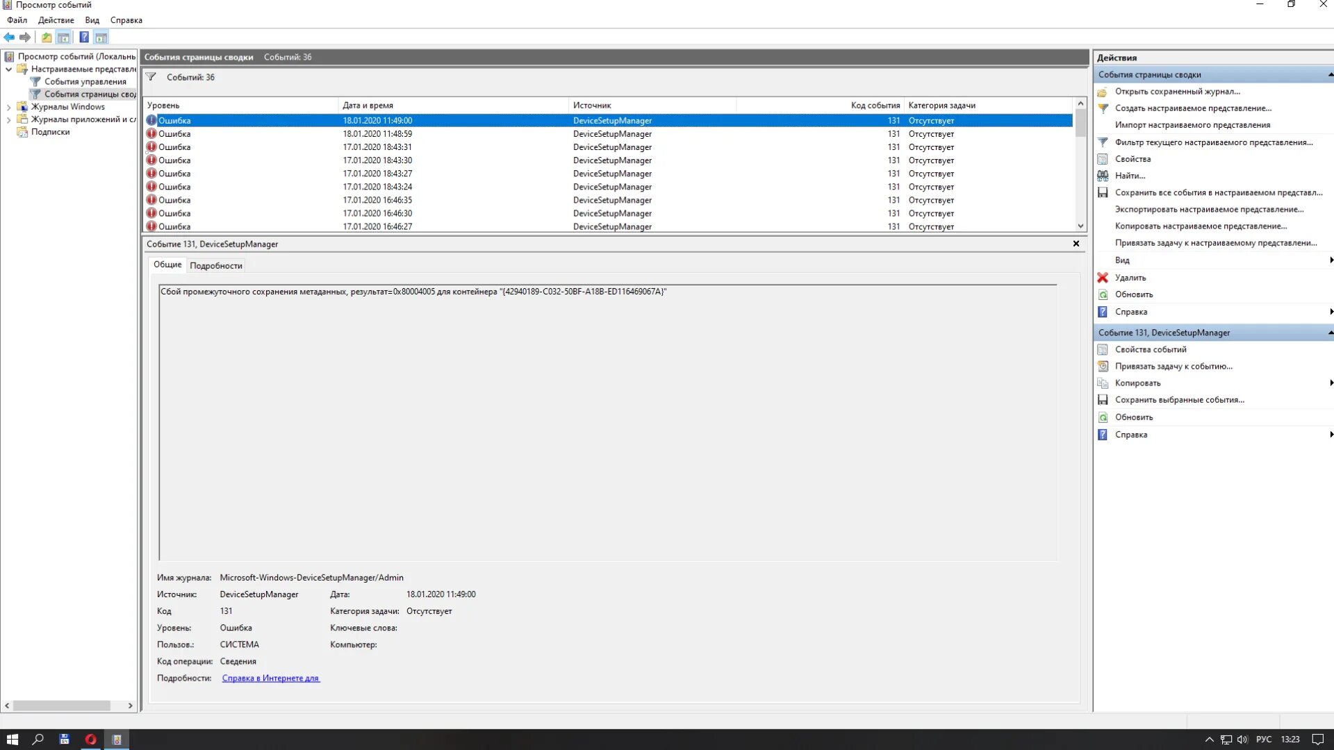Switch to the Подробности tab
1334x750 pixels.
coord(216,266)
